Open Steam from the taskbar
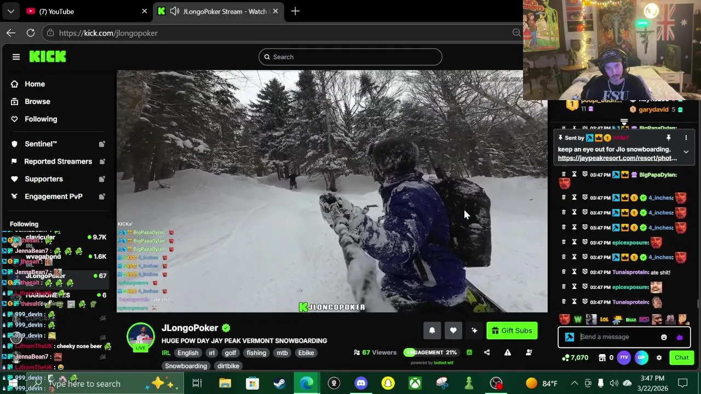Screen dimensions: 701x394 pos(279,383)
